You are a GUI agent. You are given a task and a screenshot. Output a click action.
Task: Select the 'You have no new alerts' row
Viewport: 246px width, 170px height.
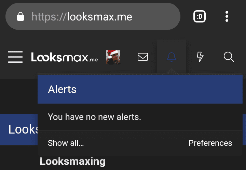pos(140,117)
